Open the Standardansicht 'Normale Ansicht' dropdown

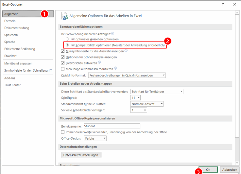147,104
